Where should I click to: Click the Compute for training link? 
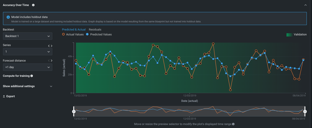pos(16,76)
